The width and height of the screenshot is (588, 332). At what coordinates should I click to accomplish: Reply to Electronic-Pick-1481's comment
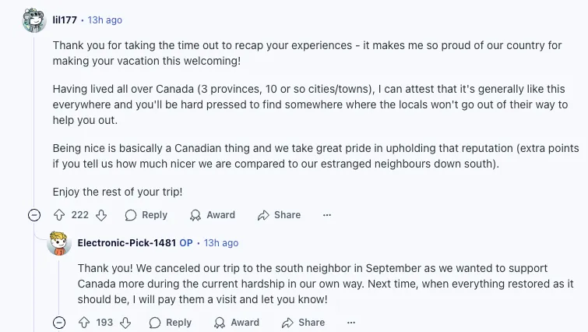(170, 323)
